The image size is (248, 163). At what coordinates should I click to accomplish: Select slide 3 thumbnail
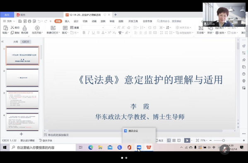click(22, 100)
